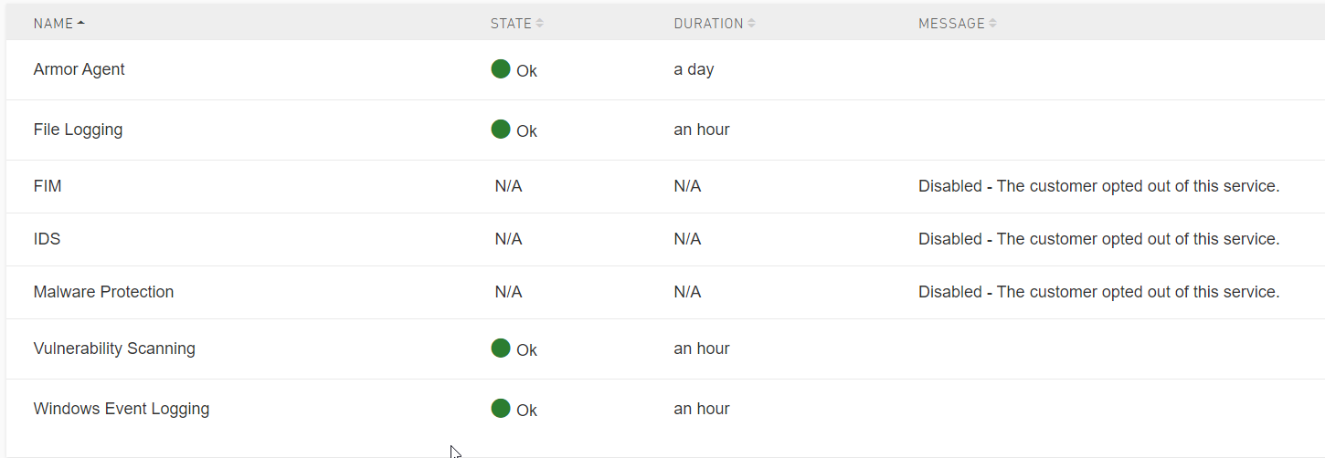Select the File Logging service name
Image resolution: width=1325 pixels, height=458 pixels.
click(78, 130)
